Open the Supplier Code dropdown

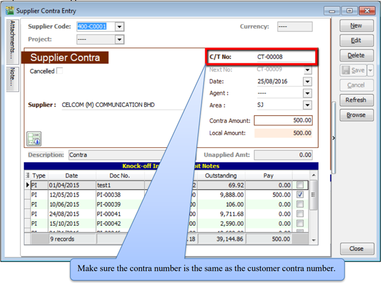(x=120, y=26)
